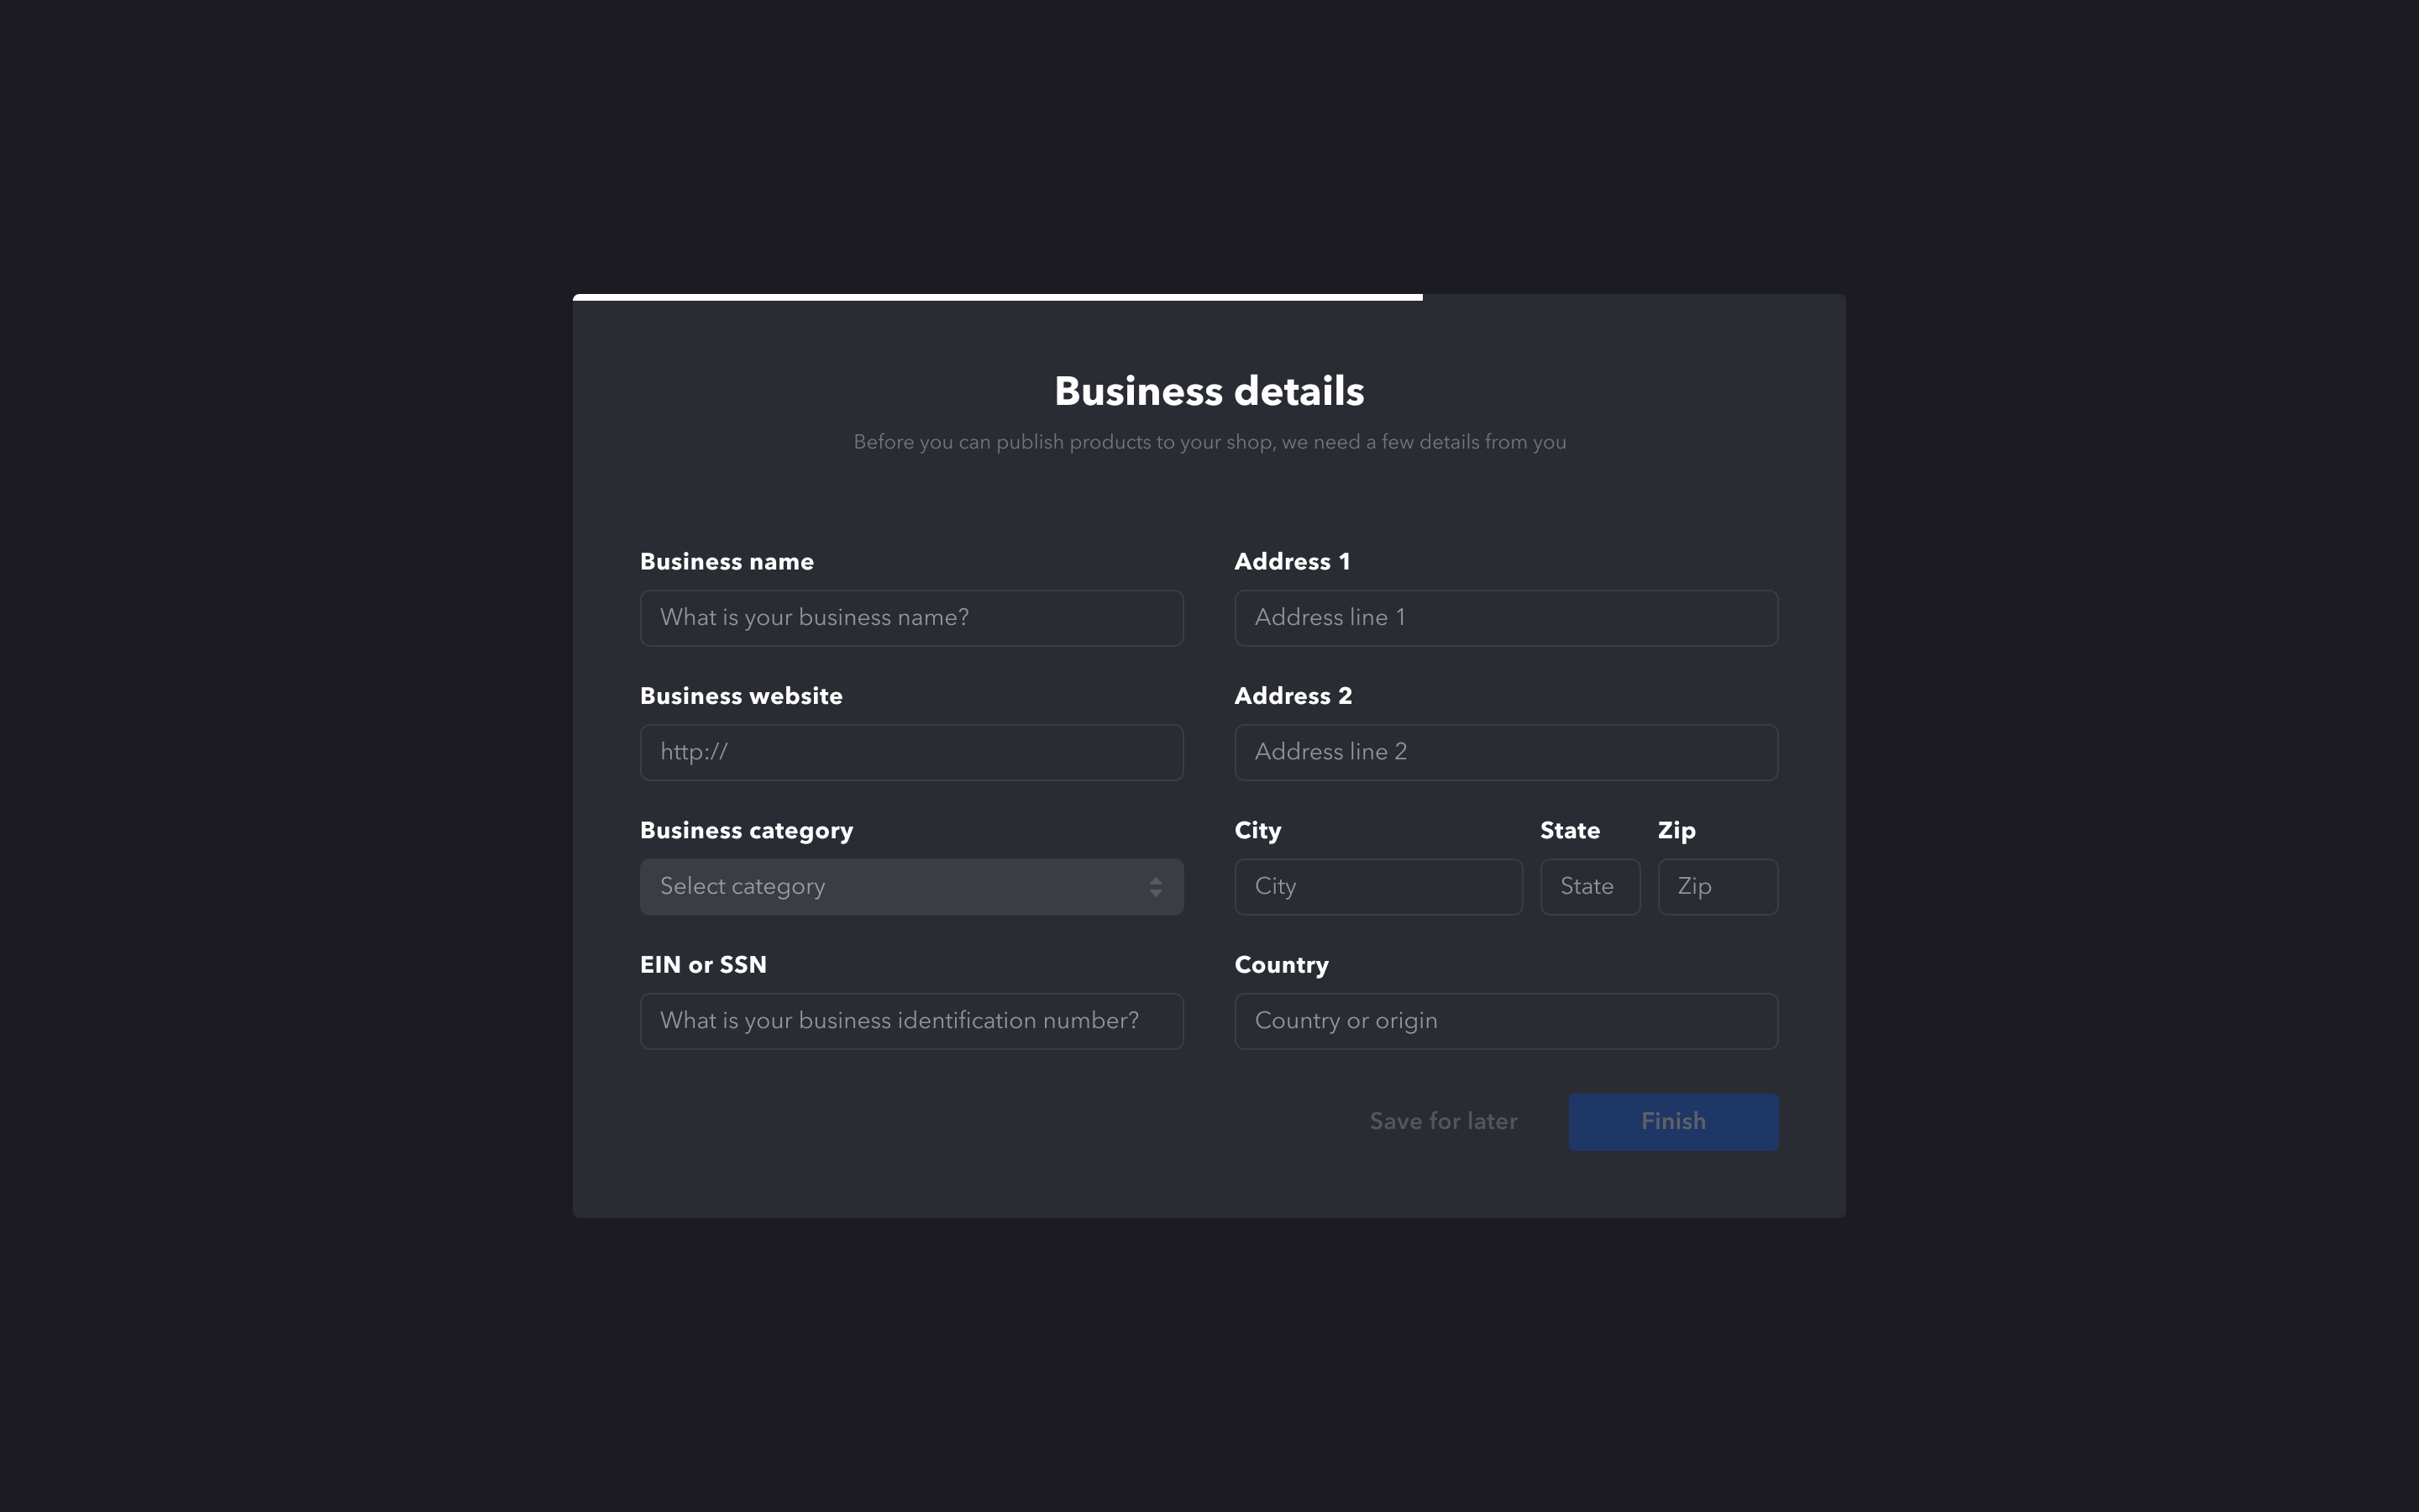
Task: Focus the Business website http:// field
Action: click(x=910, y=752)
